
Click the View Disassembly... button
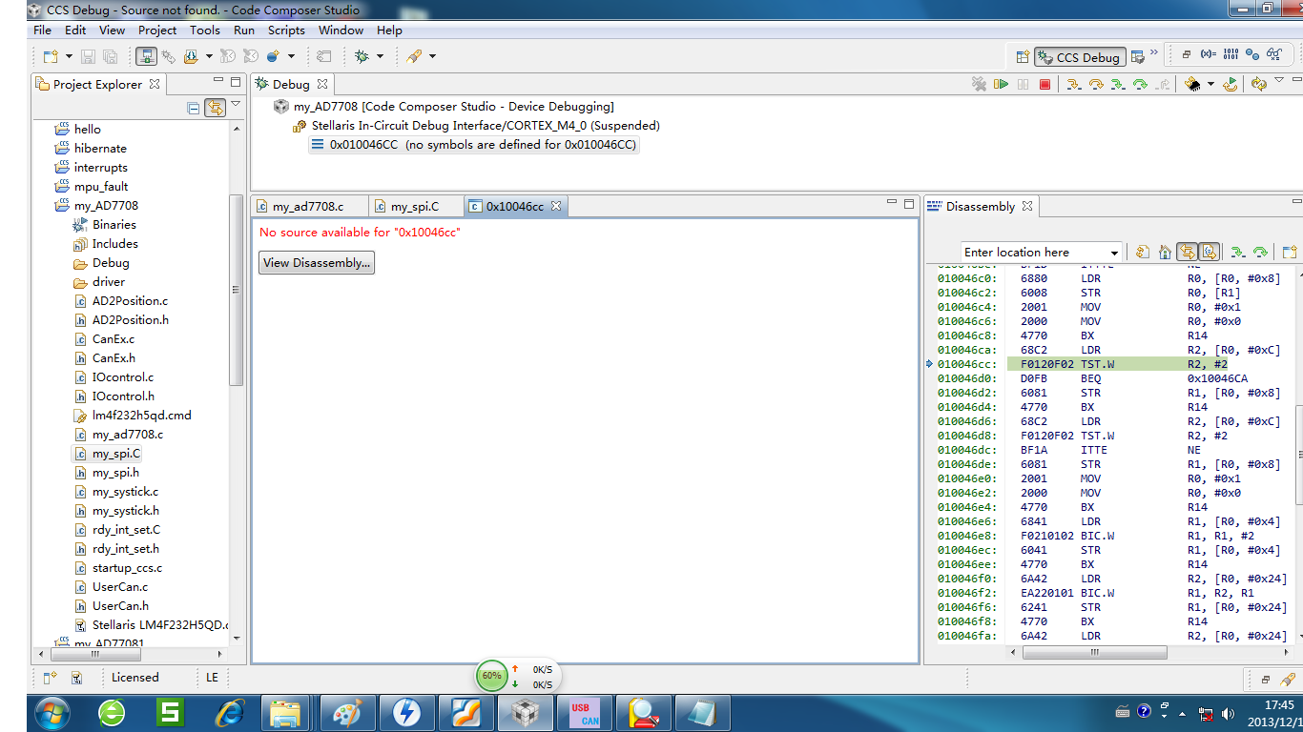point(317,263)
